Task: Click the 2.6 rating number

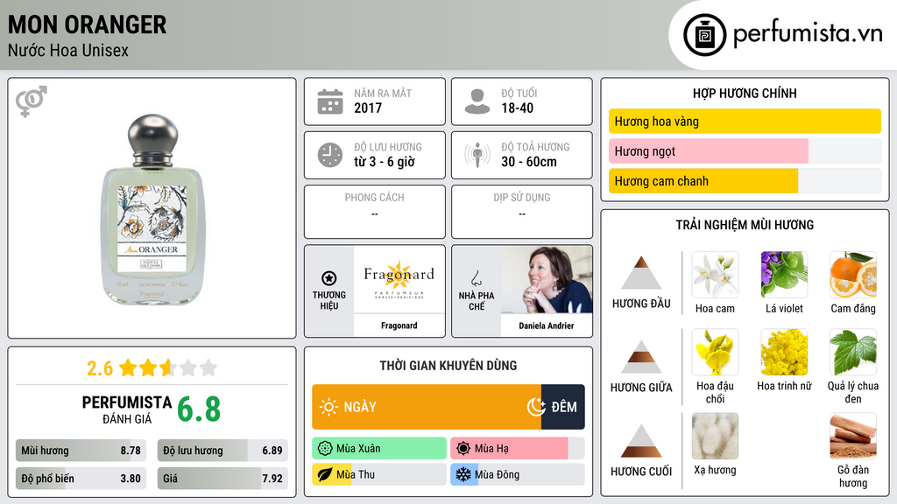Action: [x=100, y=368]
